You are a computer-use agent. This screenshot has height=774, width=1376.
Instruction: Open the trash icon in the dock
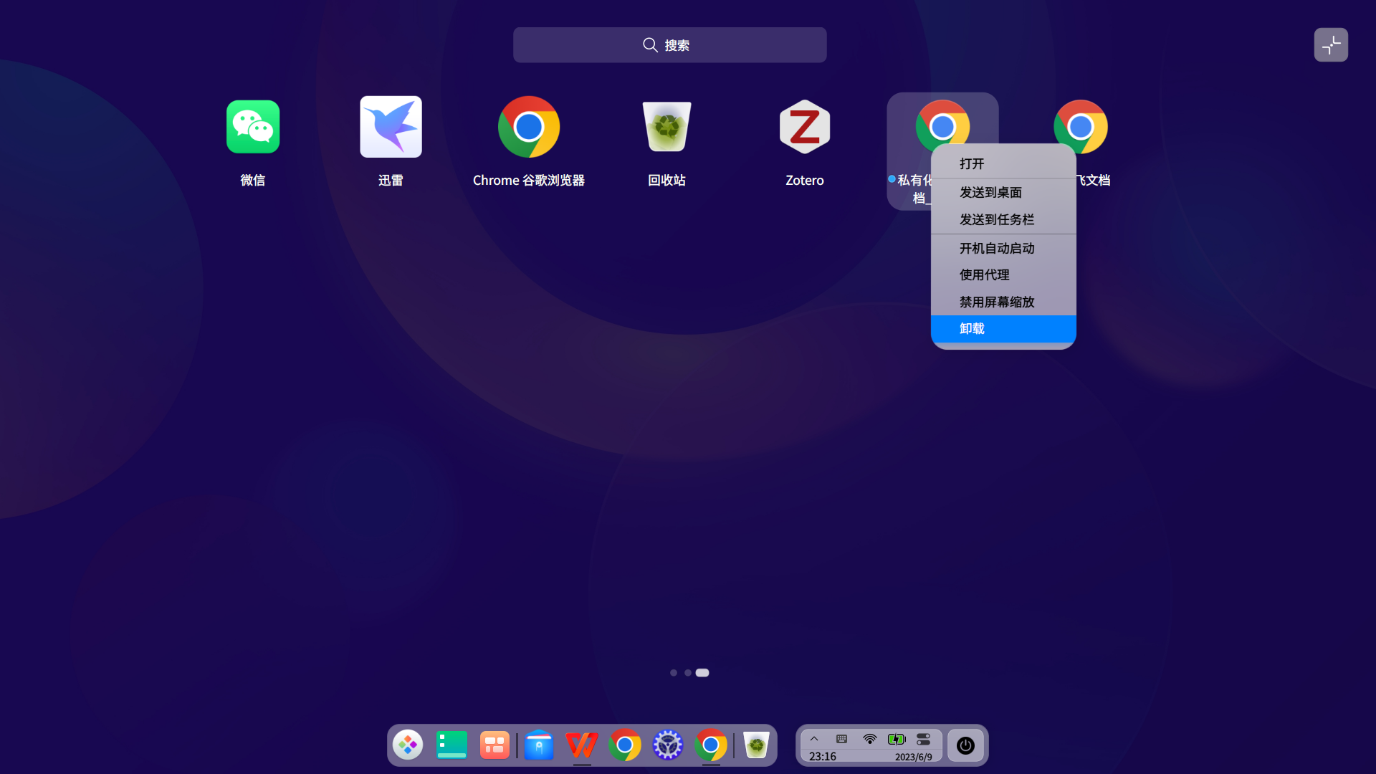tap(756, 745)
